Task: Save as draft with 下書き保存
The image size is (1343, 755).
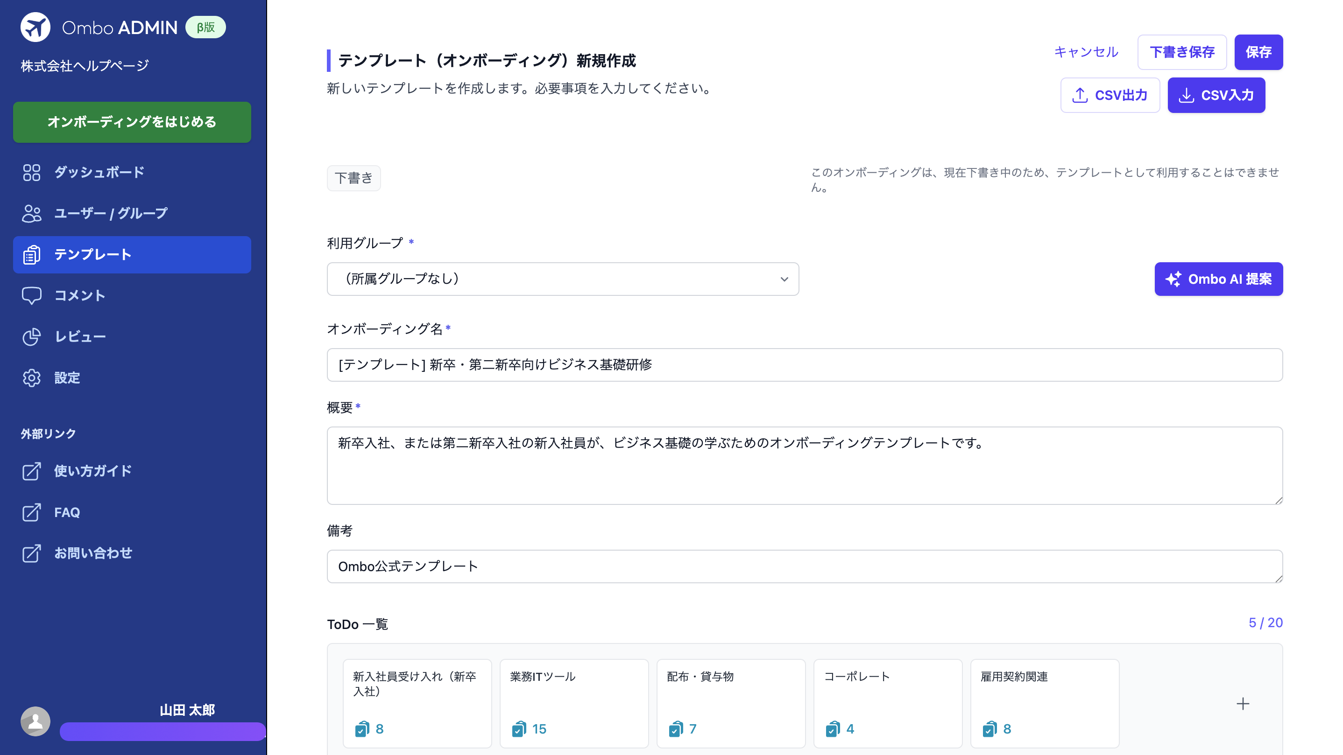Action: point(1182,52)
